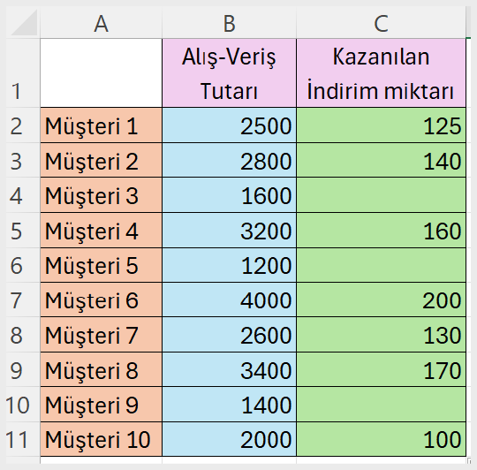Image resolution: width=477 pixels, height=470 pixels.
Task: Select the Müşteri 10 cell
Action: 101,439
